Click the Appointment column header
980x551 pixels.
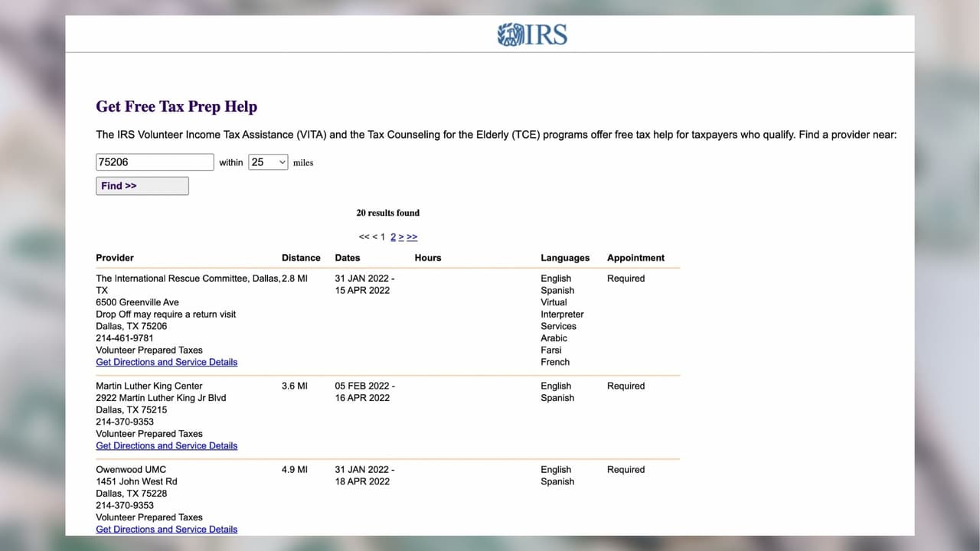[636, 258]
